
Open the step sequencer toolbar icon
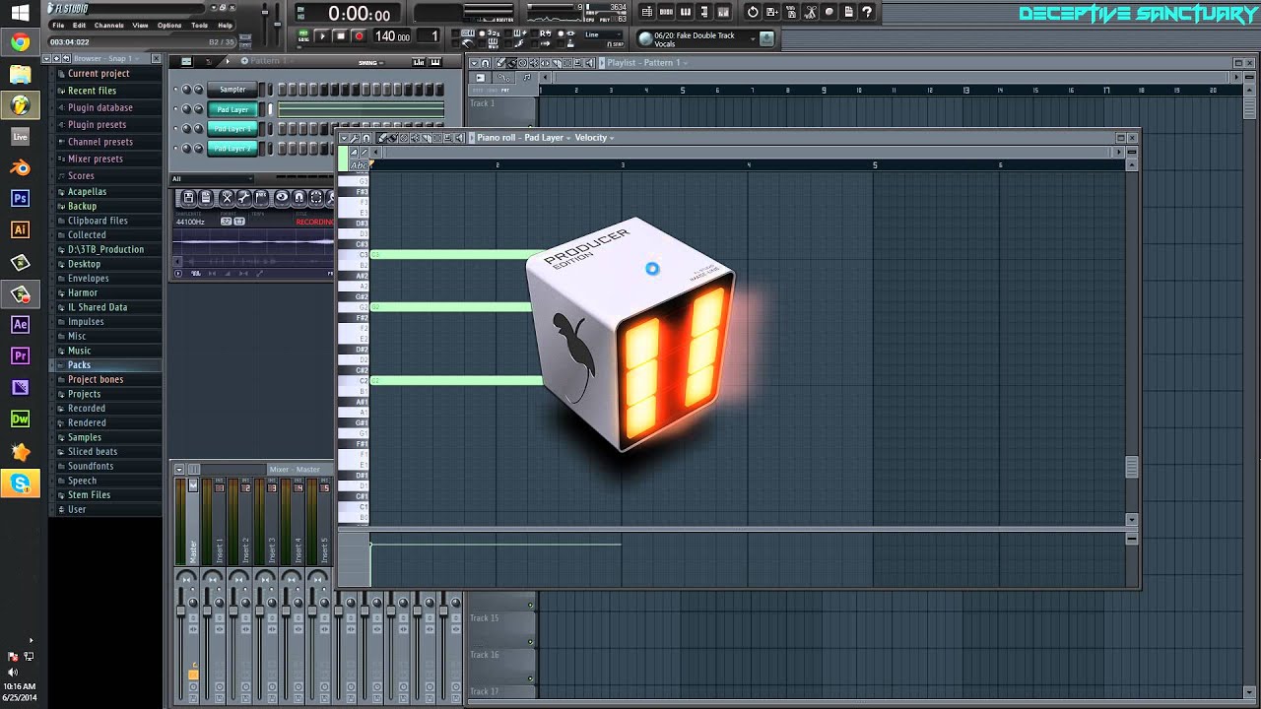[x=666, y=12]
